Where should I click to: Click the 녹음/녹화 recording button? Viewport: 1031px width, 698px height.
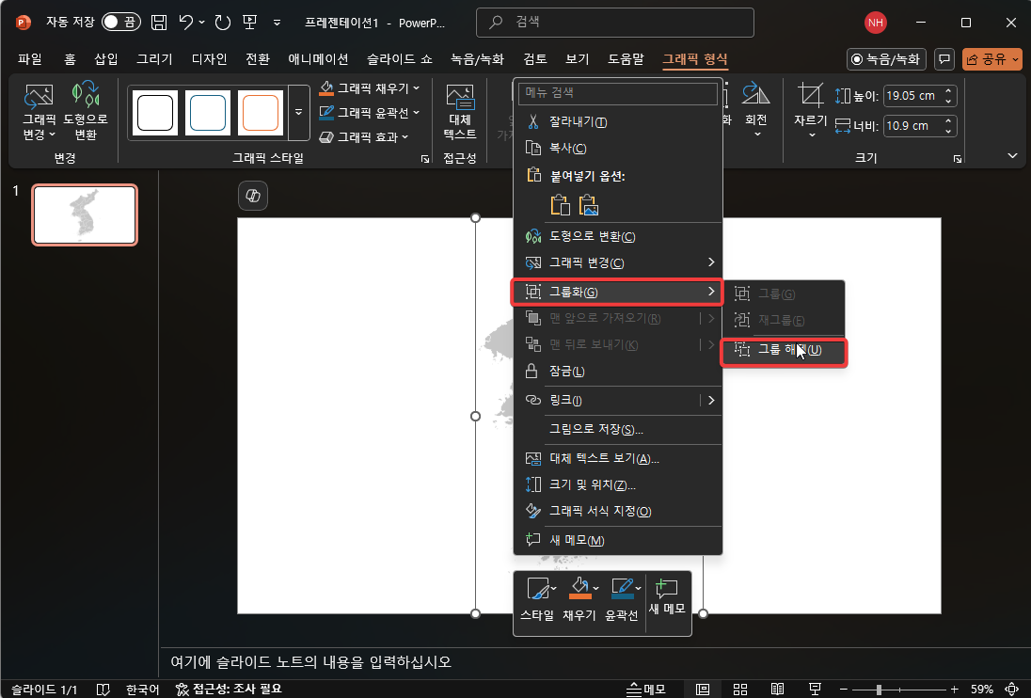coord(885,57)
